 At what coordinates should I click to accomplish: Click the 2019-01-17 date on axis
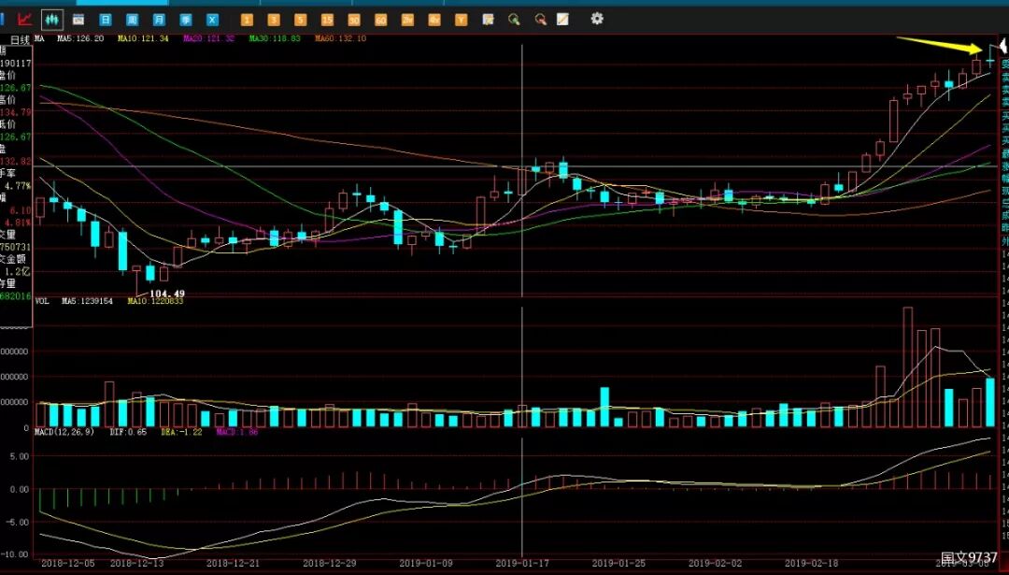coord(522,563)
